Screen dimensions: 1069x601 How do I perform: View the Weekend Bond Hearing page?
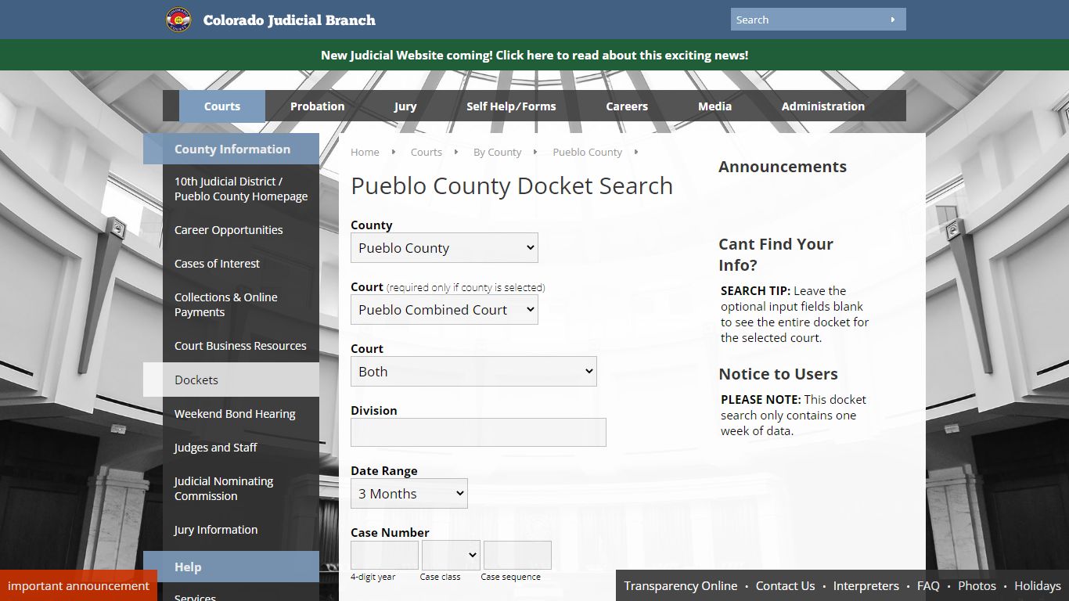(x=235, y=413)
